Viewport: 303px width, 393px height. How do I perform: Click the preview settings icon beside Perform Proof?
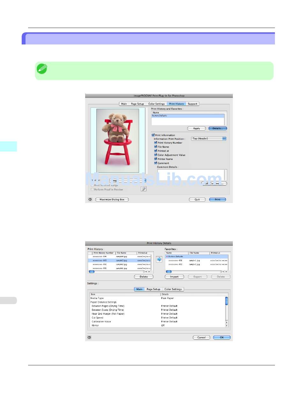(x=144, y=189)
